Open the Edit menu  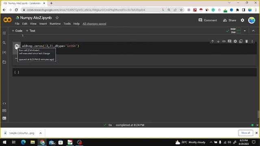[x=25, y=24]
